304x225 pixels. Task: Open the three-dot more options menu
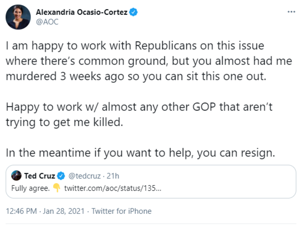[x=291, y=12]
